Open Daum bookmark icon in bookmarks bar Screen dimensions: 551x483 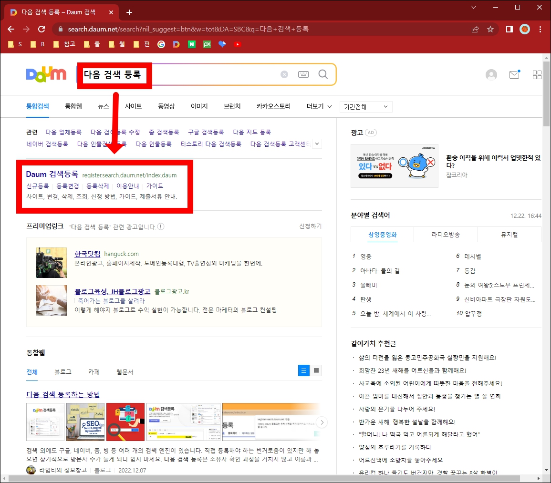point(177,44)
